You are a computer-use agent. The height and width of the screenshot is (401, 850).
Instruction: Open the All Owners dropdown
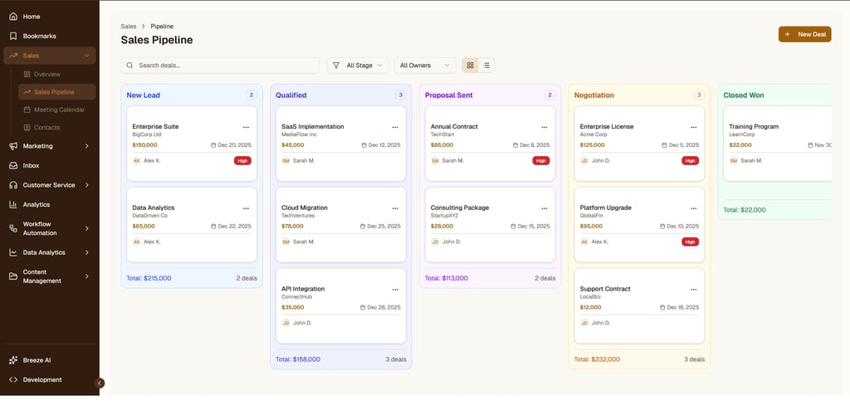pos(425,65)
